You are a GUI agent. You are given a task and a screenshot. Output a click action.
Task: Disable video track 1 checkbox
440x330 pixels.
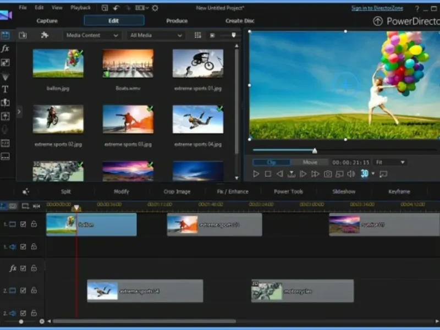[x=23, y=224]
